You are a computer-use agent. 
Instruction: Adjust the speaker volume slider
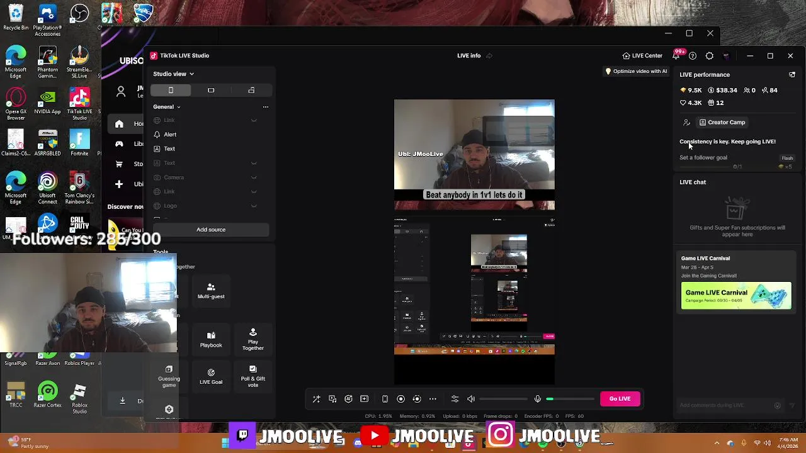[x=504, y=399]
